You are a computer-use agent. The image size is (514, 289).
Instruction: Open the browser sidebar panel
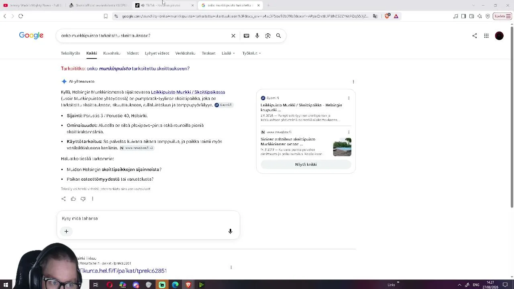click(463, 16)
